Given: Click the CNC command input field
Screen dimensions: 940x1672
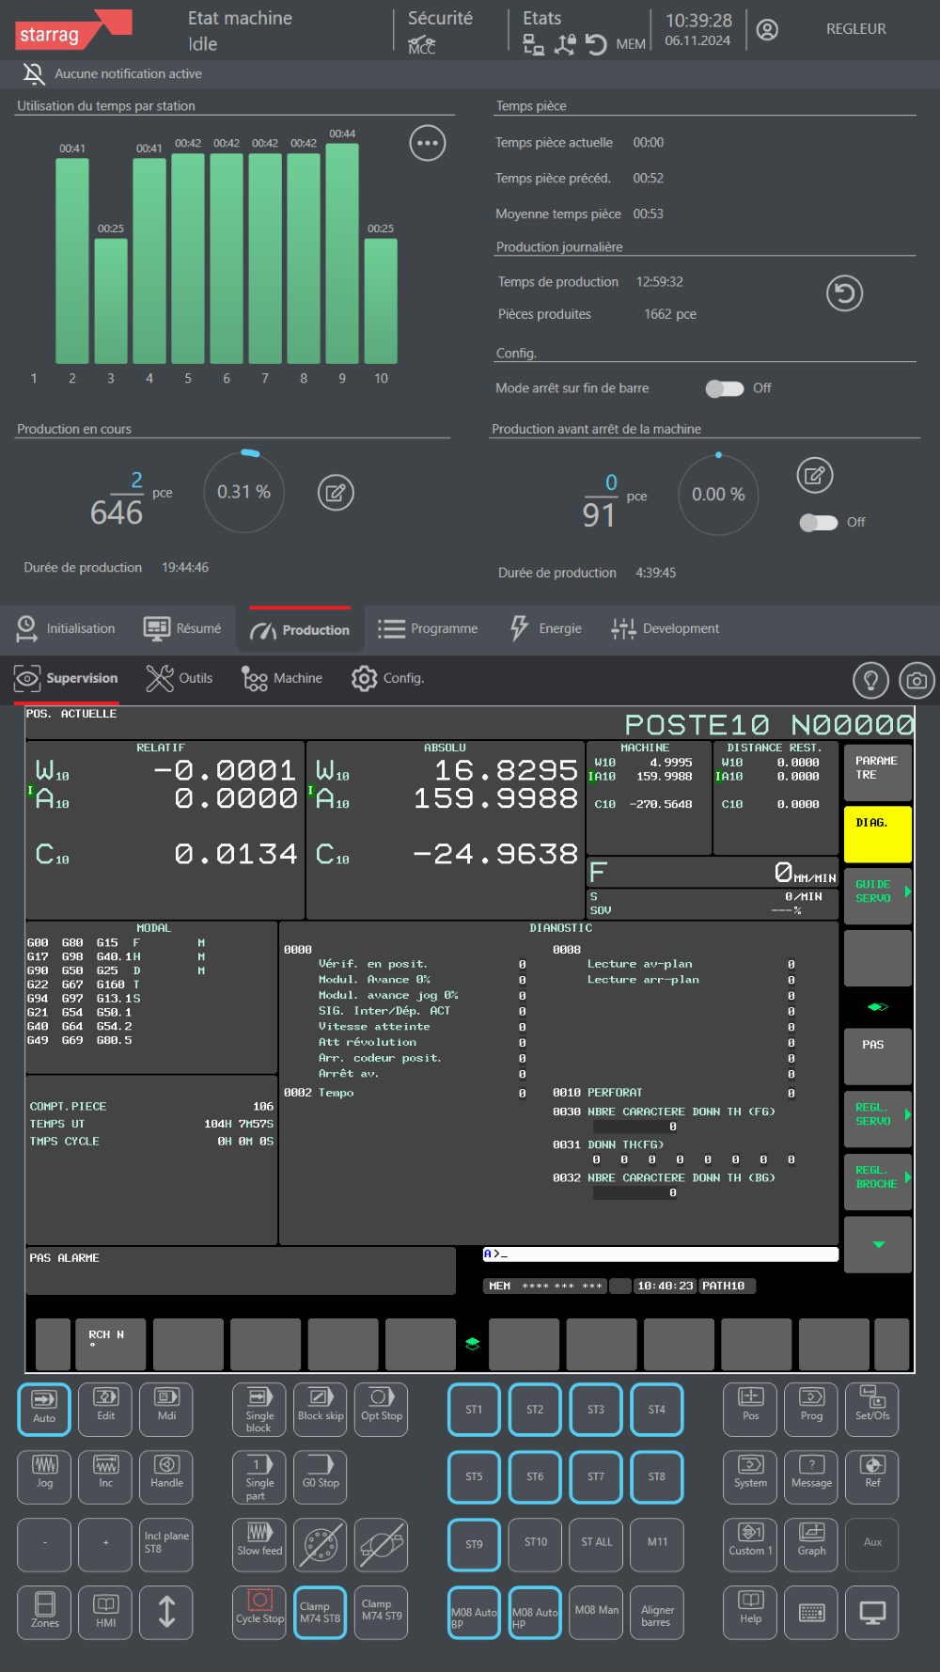Looking at the screenshot, I should pyautogui.click(x=660, y=1254).
